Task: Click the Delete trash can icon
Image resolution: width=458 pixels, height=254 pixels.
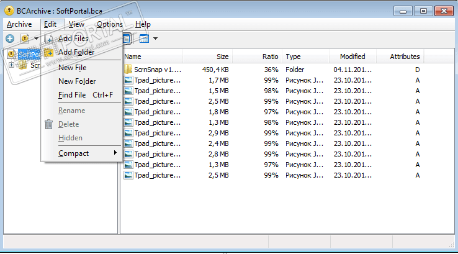Action: pos(49,124)
